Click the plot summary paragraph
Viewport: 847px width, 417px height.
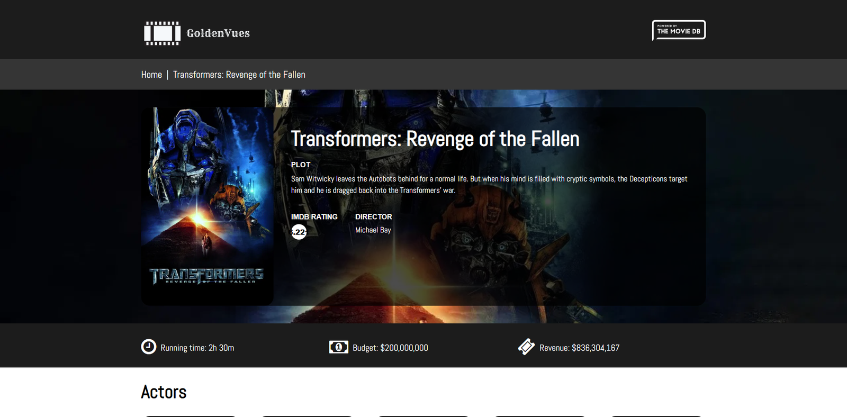[489, 185]
